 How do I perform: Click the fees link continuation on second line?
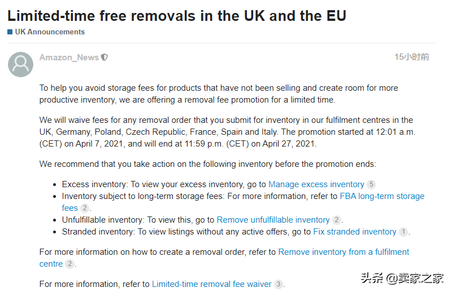coord(69,208)
